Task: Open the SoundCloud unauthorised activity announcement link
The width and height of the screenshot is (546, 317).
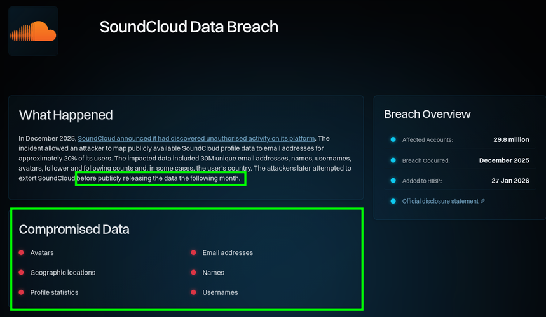Action: (196, 139)
